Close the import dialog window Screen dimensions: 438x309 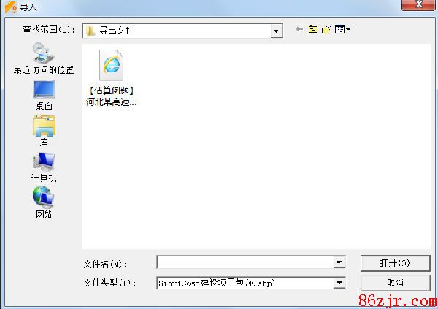(x=418, y=5)
